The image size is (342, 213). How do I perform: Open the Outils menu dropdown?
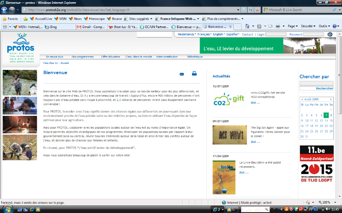click(x=324, y=26)
